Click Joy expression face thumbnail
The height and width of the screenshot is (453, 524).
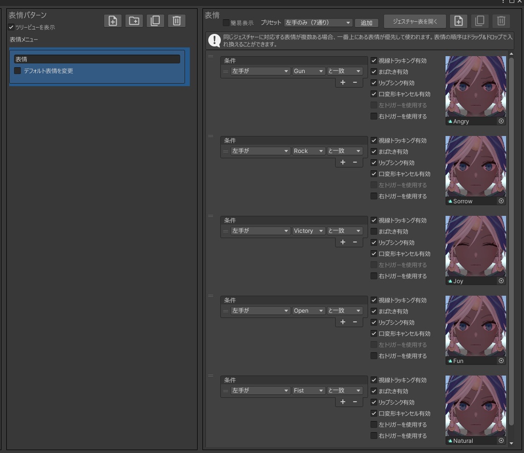475,246
